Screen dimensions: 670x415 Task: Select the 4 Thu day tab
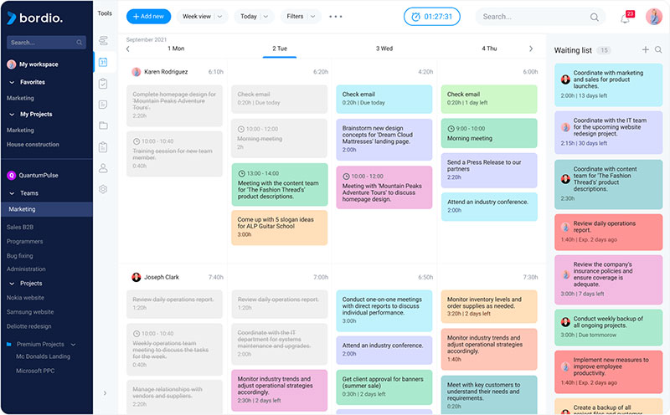click(489, 49)
